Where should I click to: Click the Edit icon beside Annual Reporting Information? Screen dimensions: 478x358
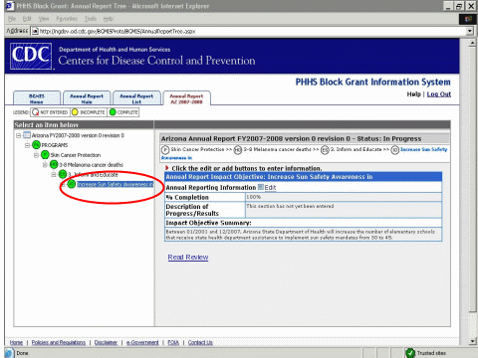[261, 187]
